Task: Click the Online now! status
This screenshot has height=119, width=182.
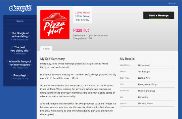Action: 144,65
